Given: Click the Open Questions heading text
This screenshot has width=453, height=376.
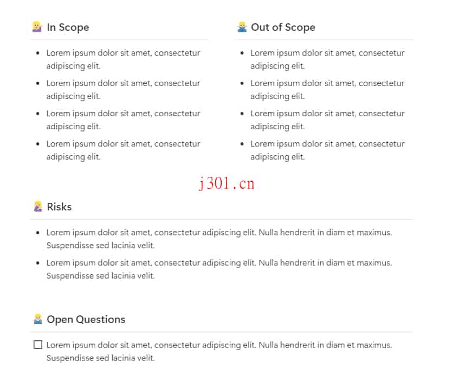Looking at the screenshot, I should 86,320.
